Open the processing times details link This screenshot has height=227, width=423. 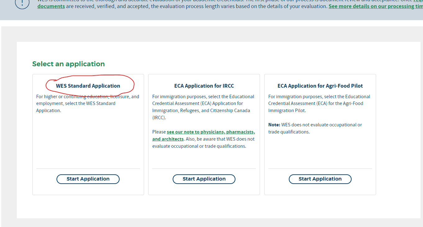click(376, 6)
